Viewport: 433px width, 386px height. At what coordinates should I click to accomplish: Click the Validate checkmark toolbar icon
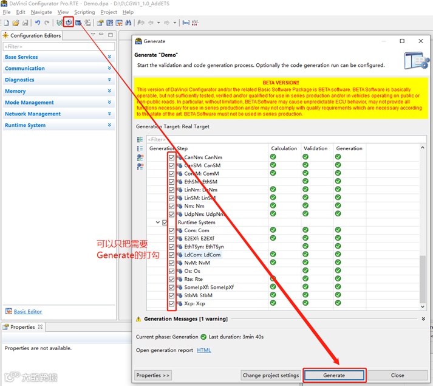(59, 22)
